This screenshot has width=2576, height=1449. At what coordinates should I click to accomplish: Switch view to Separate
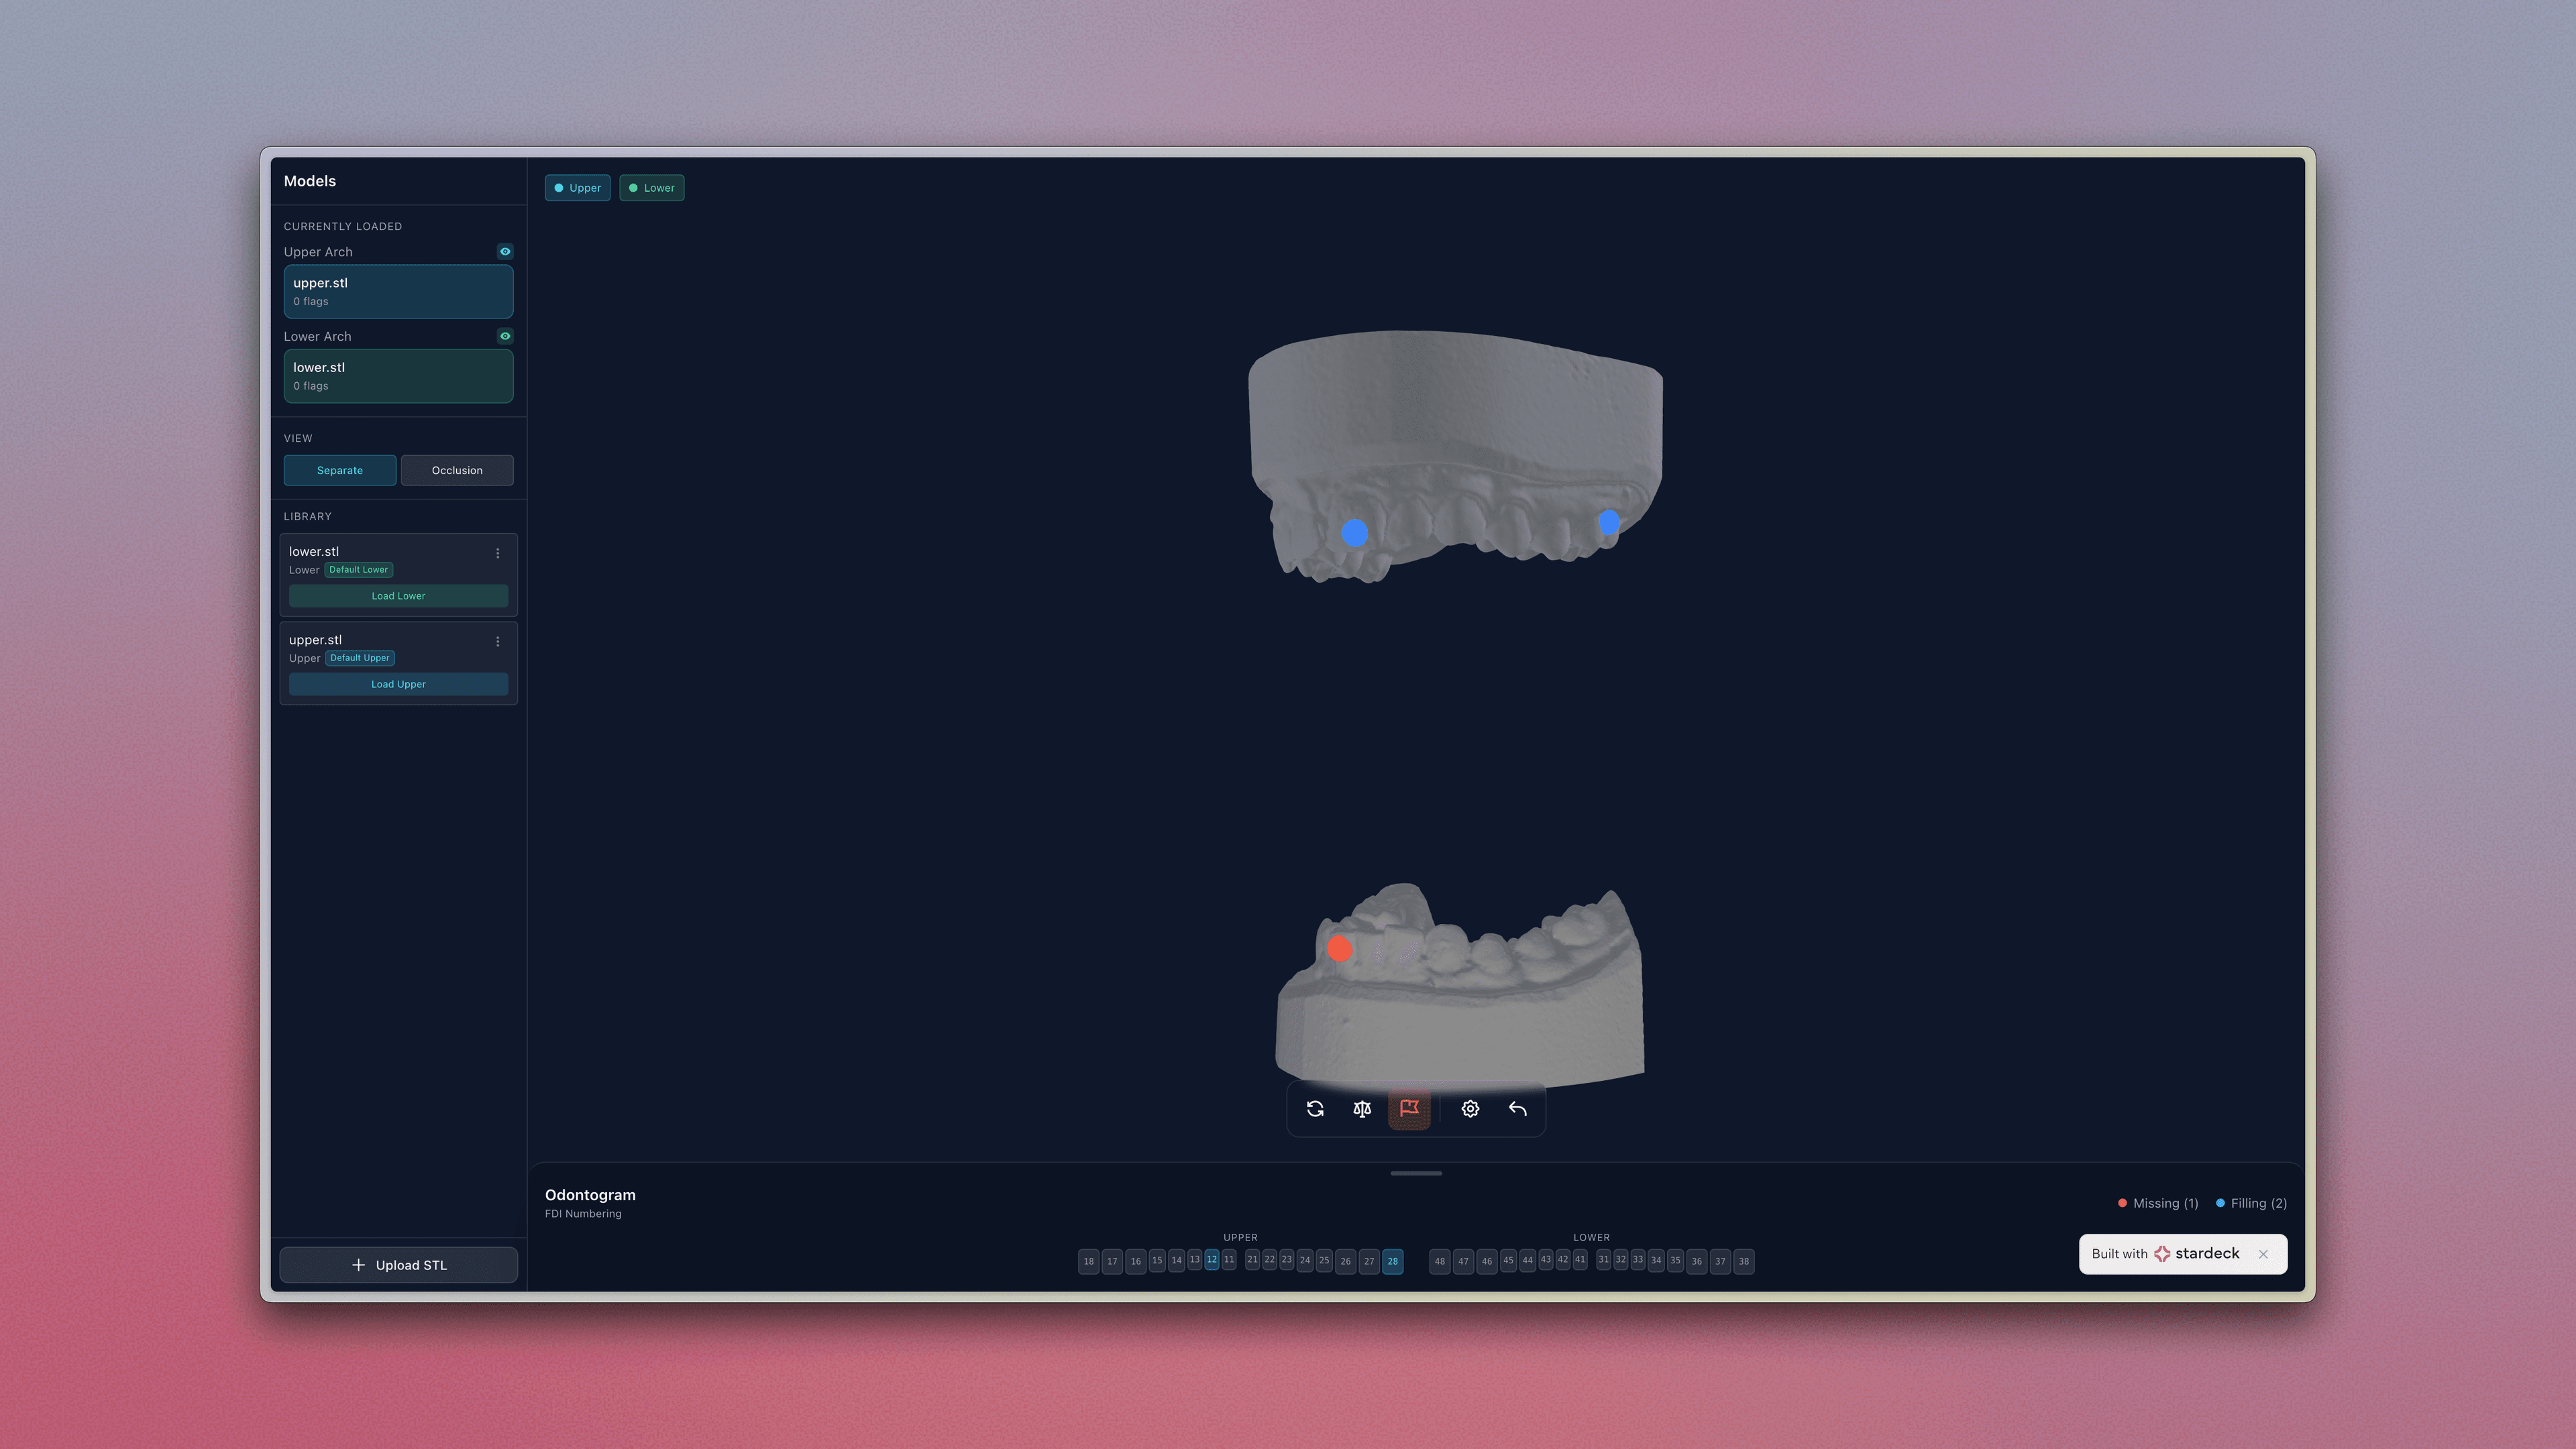340,469
